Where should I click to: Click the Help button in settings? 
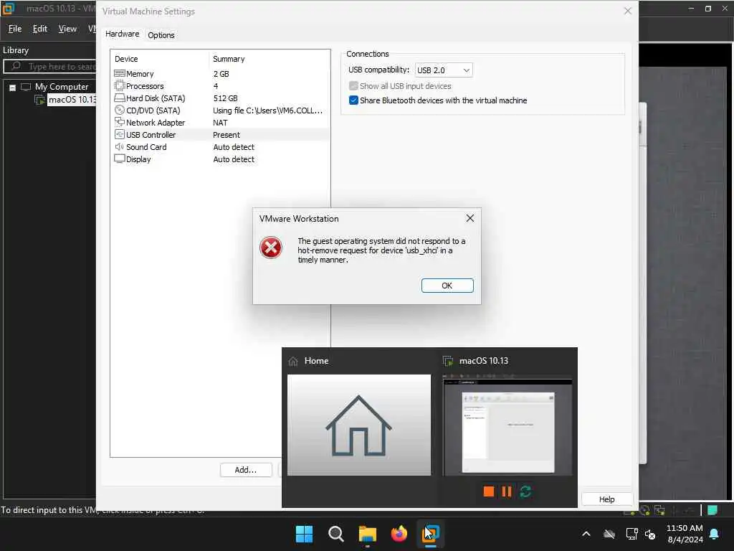(606, 499)
